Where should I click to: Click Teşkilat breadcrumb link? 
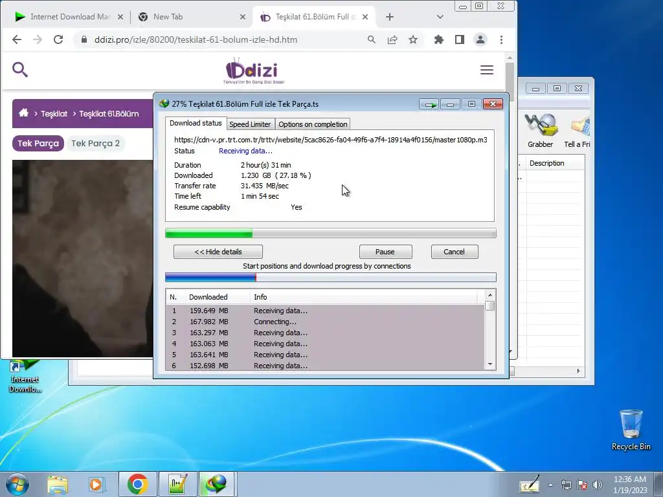tap(54, 114)
